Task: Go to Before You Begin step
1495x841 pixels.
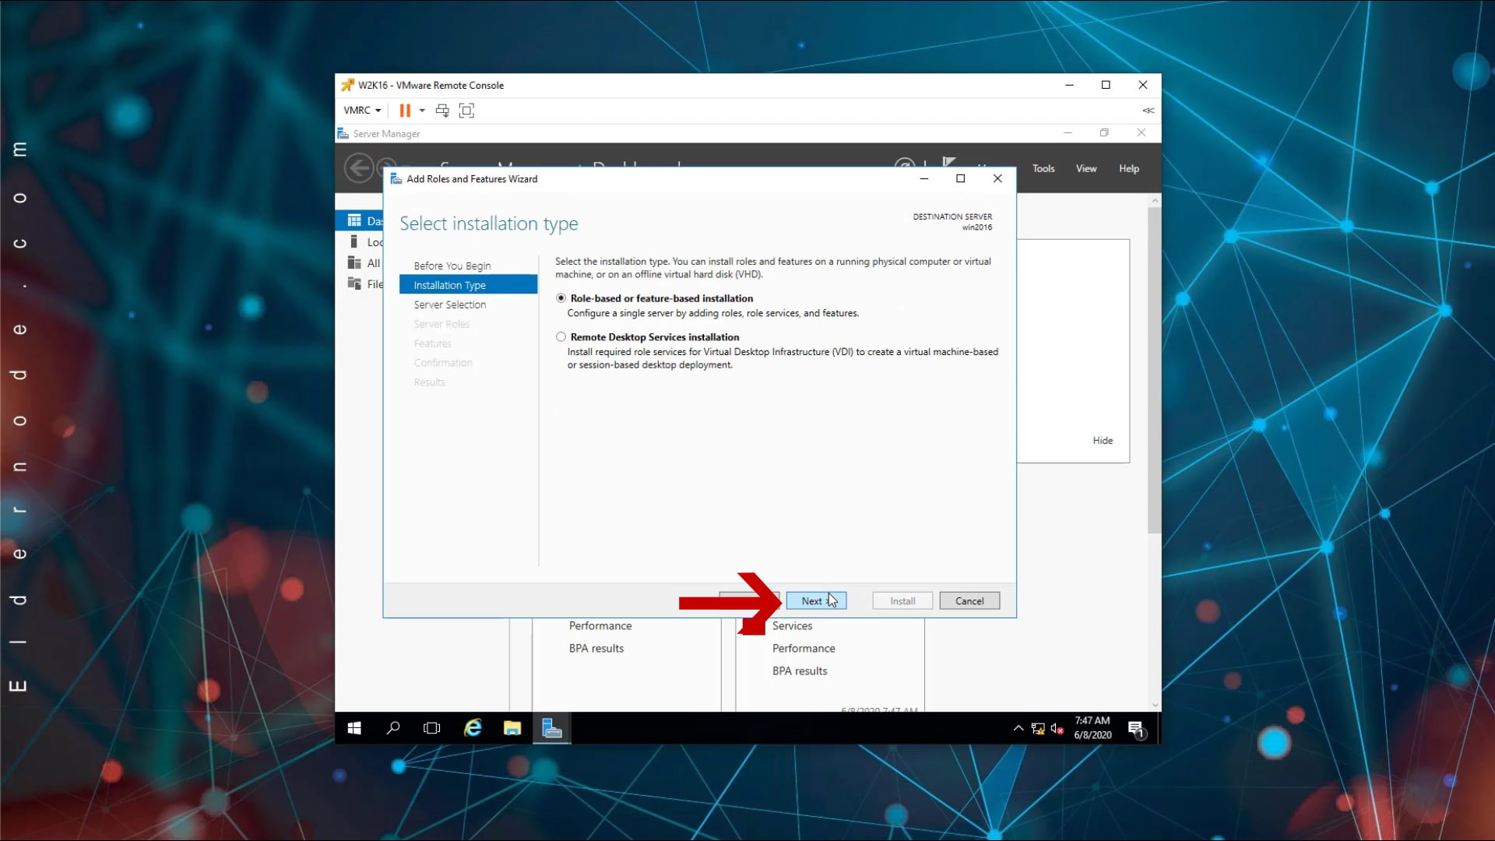Action: [x=452, y=266]
